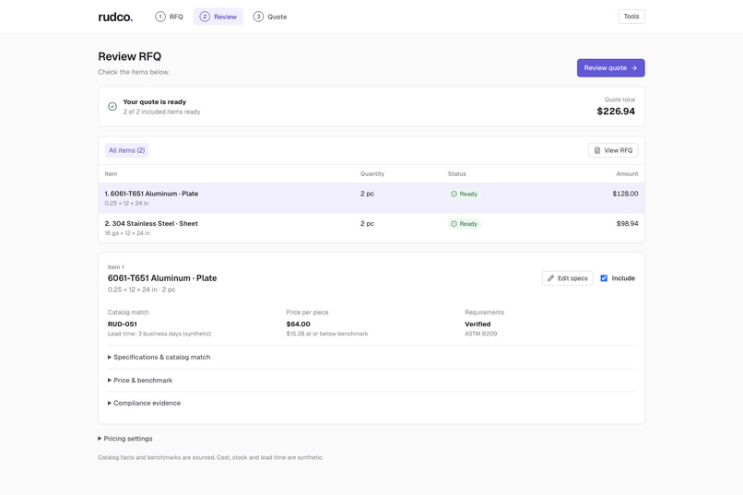Click ASTM B209 requirement text
This screenshot has width=743, height=495.
[x=481, y=334]
